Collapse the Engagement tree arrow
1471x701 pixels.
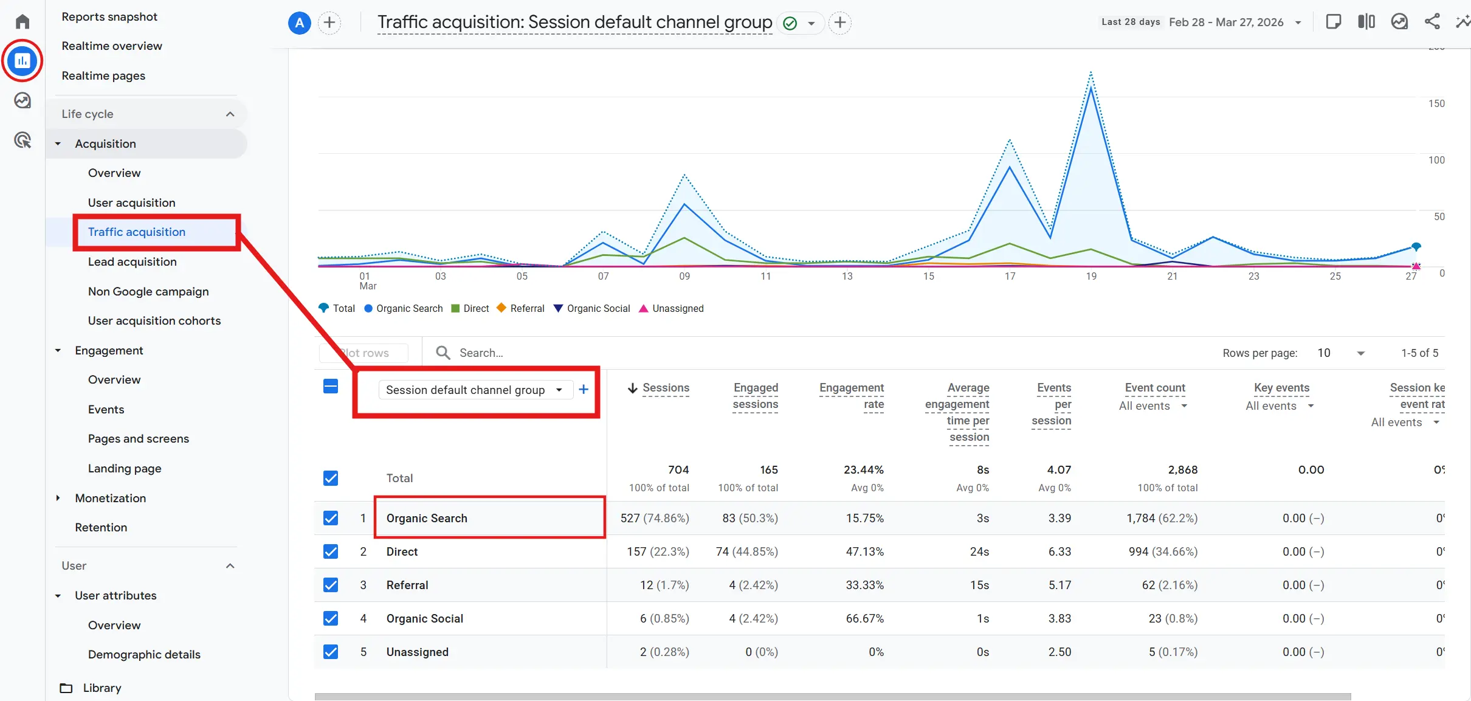[x=58, y=351]
